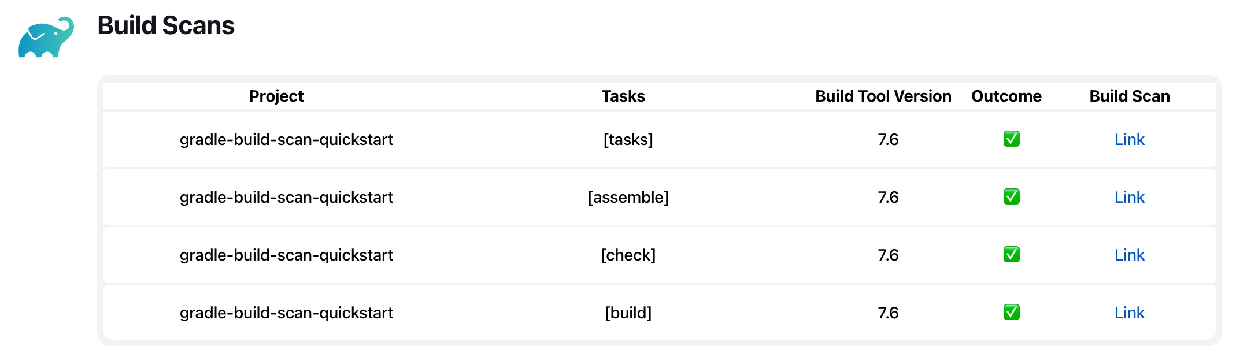Click the Build Scans page heading
The height and width of the screenshot is (364, 1236).
pos(166,25)
